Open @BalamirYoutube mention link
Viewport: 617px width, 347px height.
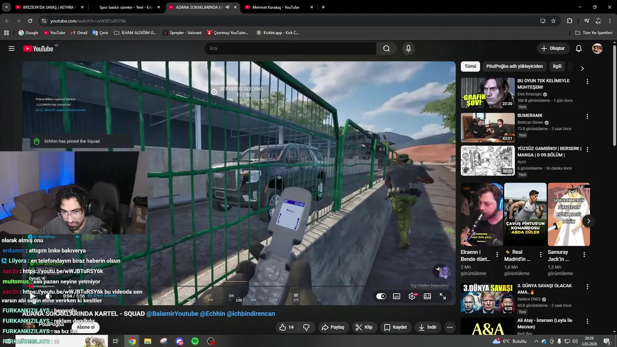click(172, 314)
